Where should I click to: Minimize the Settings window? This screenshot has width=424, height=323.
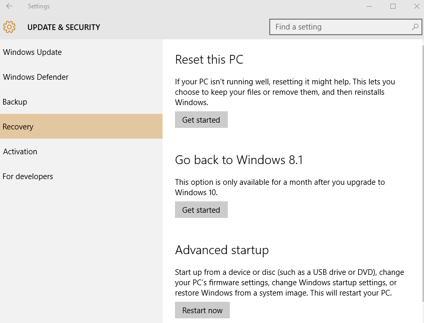tap(369, 6)
